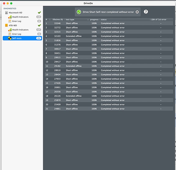Open Health Indicators under Macintosh HD

click(20, 17)
